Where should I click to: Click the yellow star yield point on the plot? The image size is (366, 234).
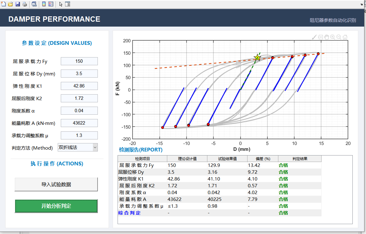(x=257, y=57)
